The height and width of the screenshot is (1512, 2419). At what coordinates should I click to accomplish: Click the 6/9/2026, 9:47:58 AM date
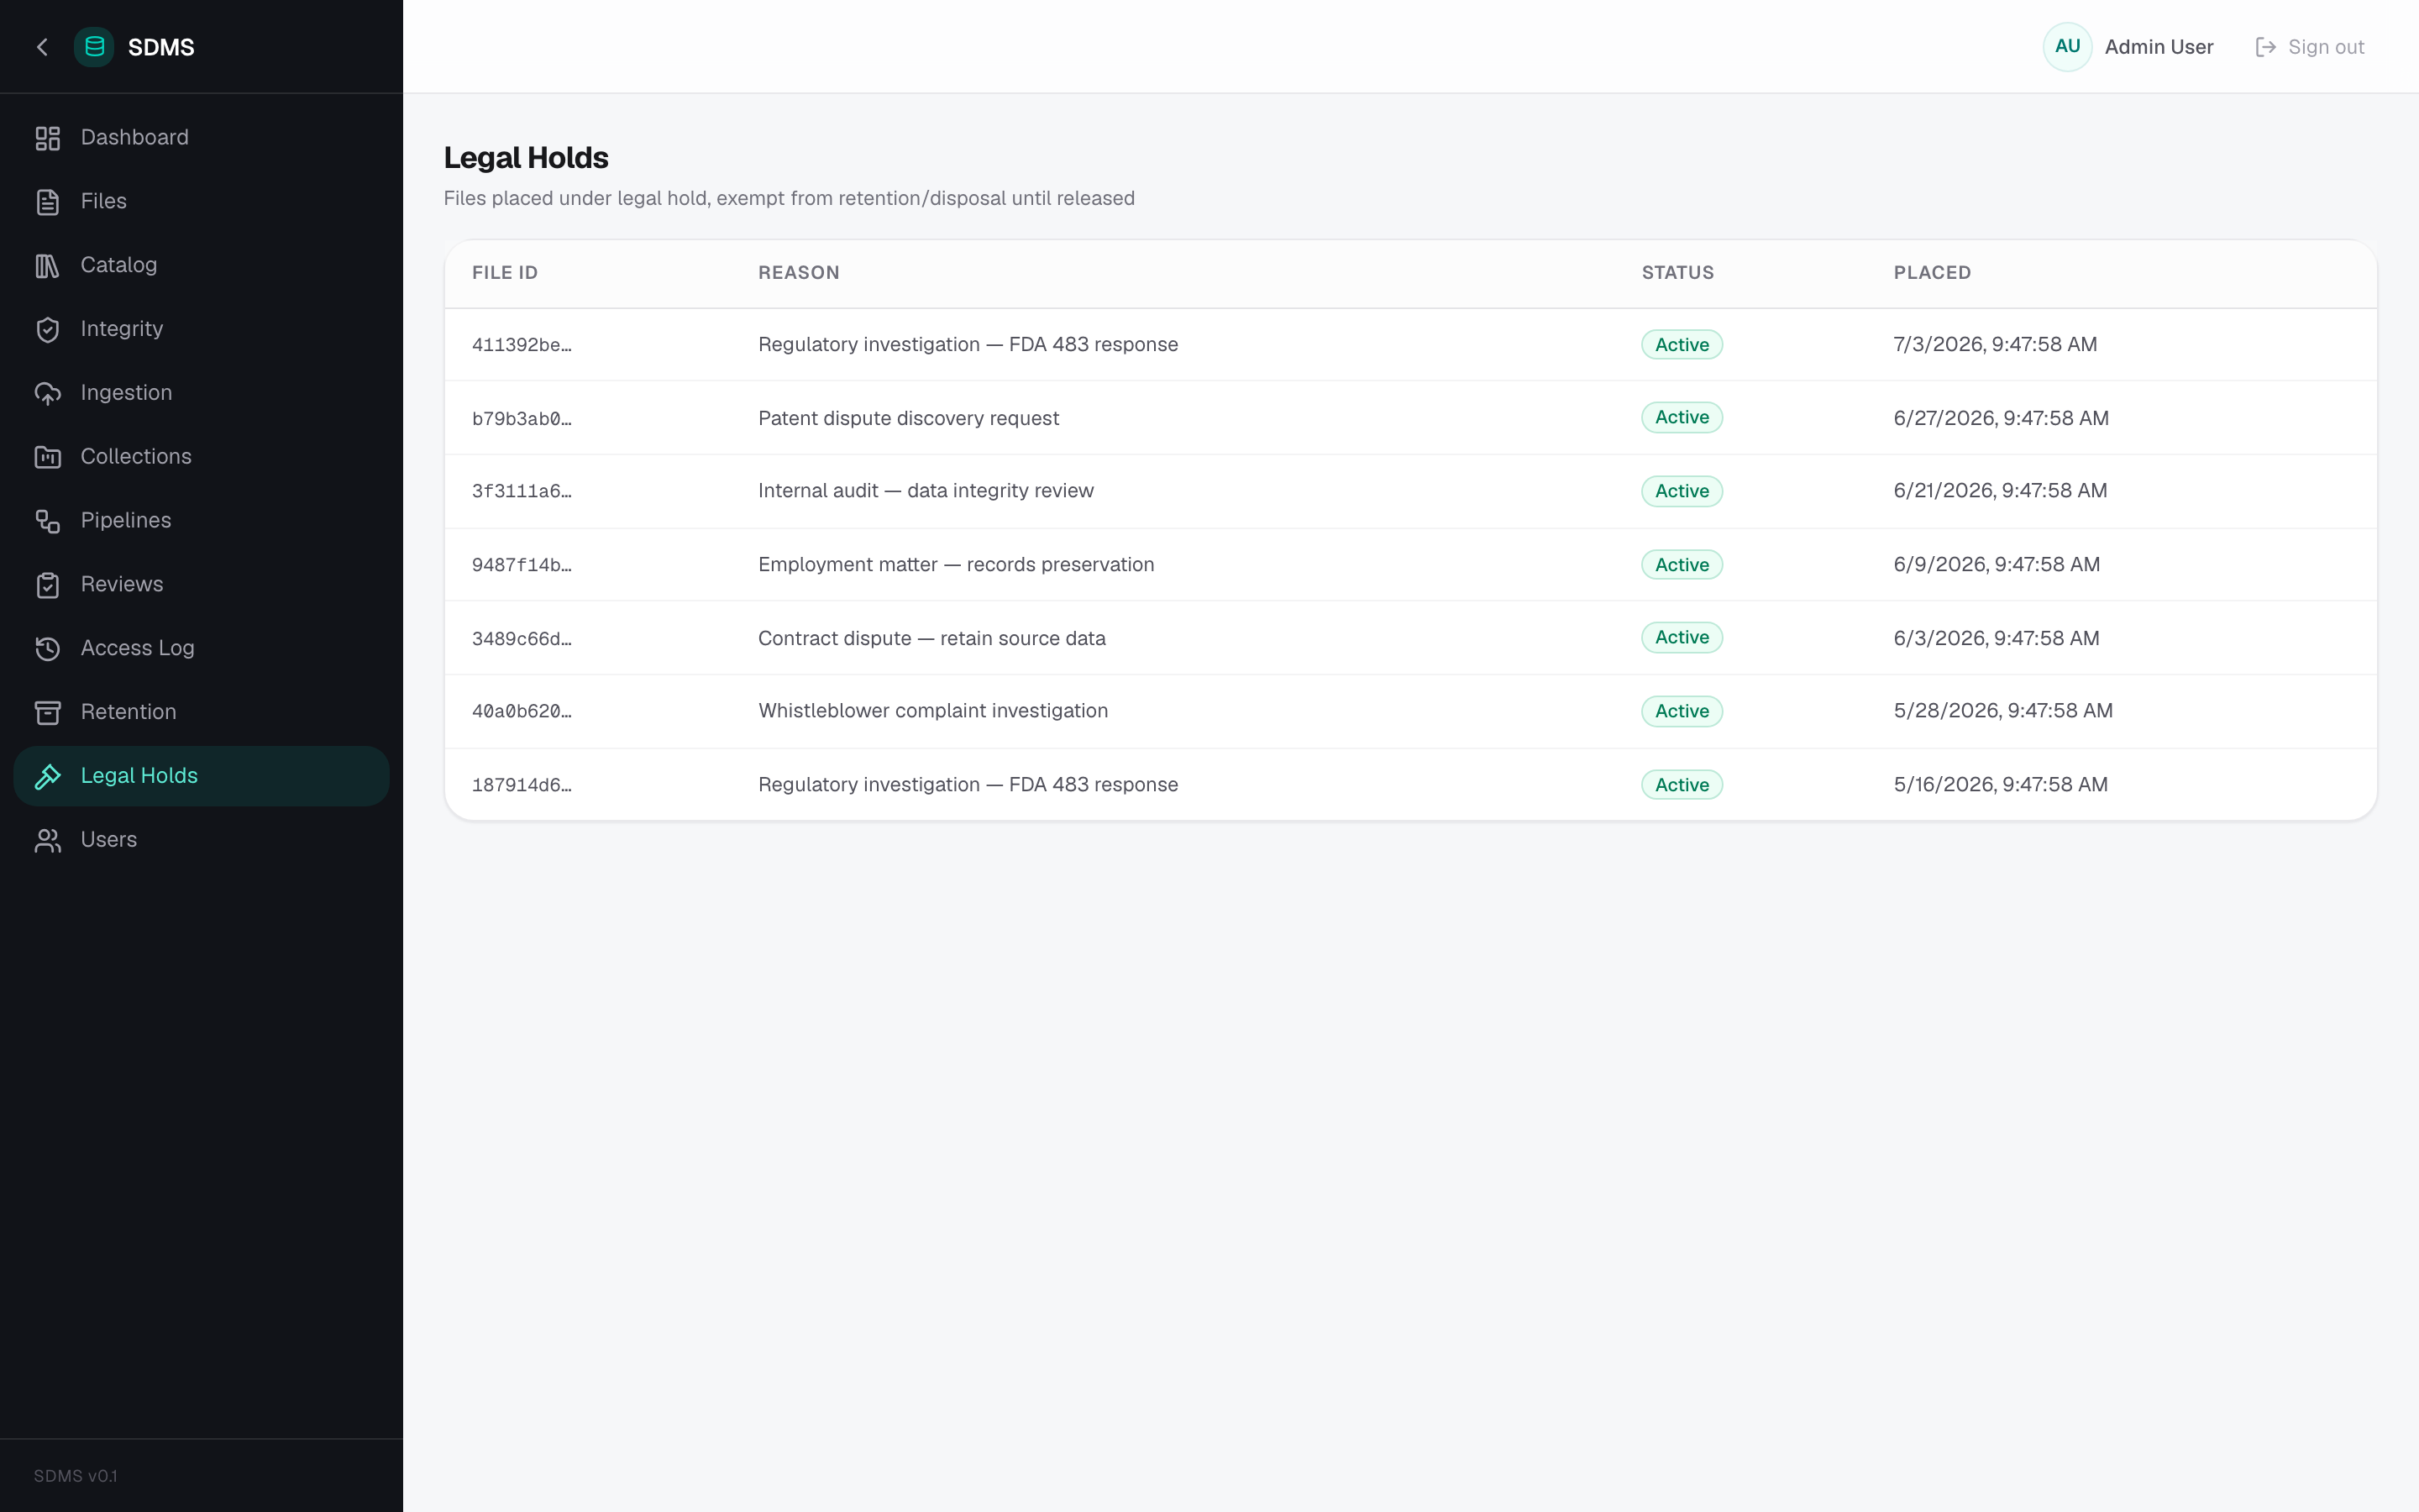click(x=1997, y=565)
